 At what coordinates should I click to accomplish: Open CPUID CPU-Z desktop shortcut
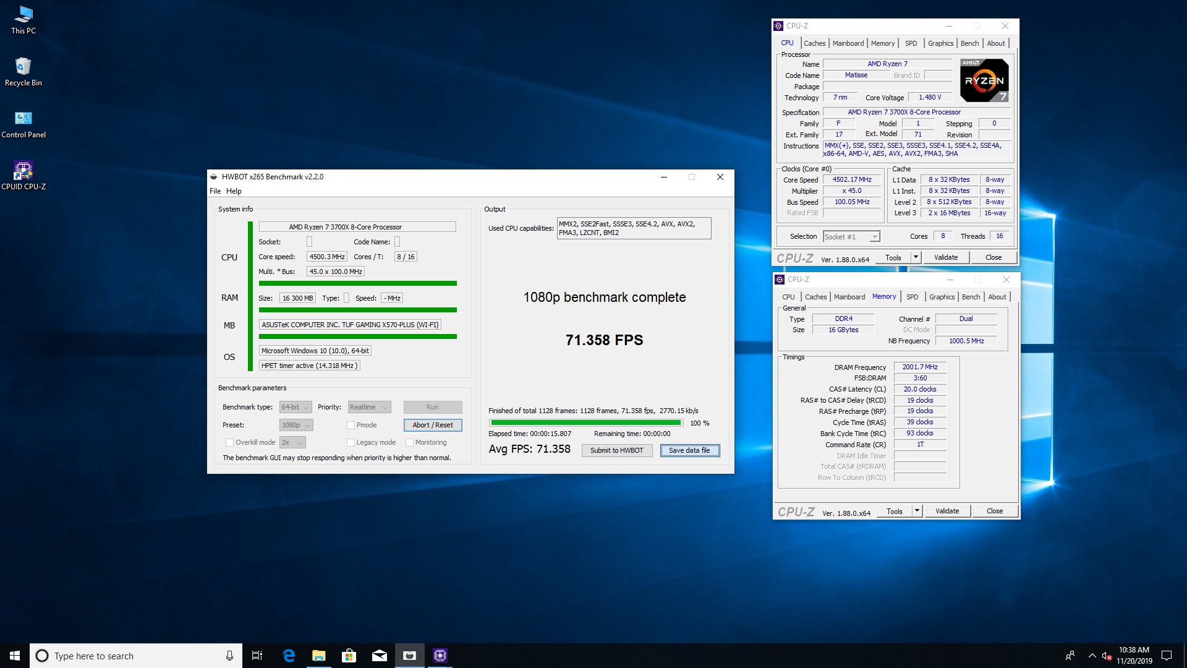point(23,176)
